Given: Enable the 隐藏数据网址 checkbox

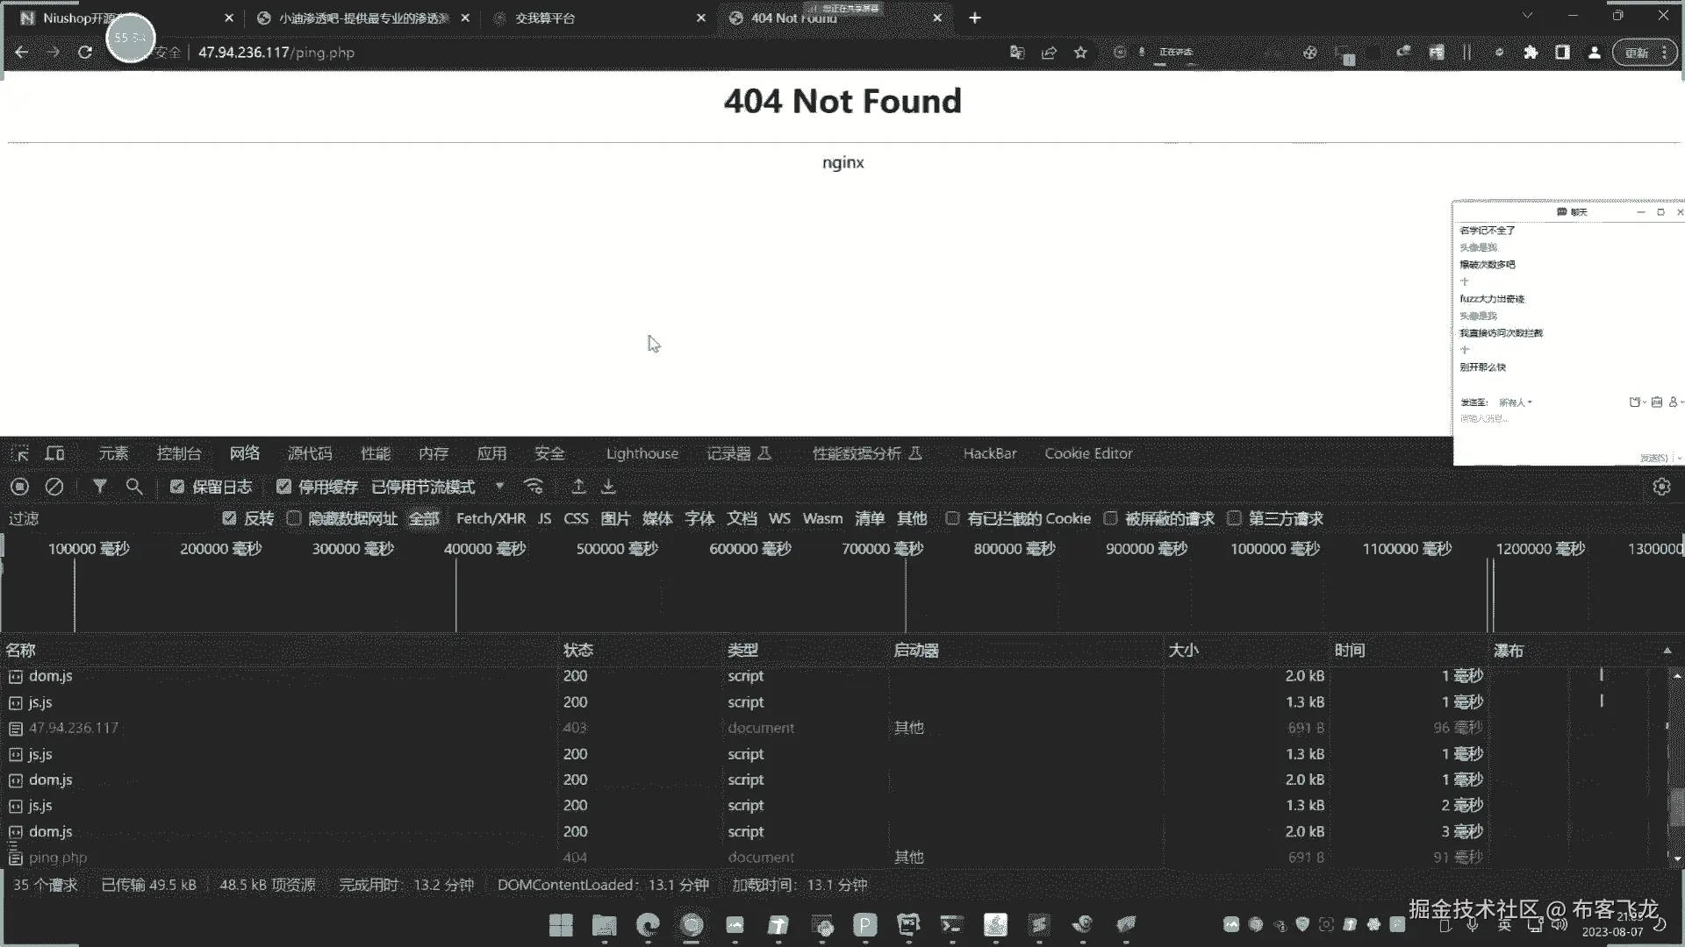Looking at the screenshot, I should (294, 518).
